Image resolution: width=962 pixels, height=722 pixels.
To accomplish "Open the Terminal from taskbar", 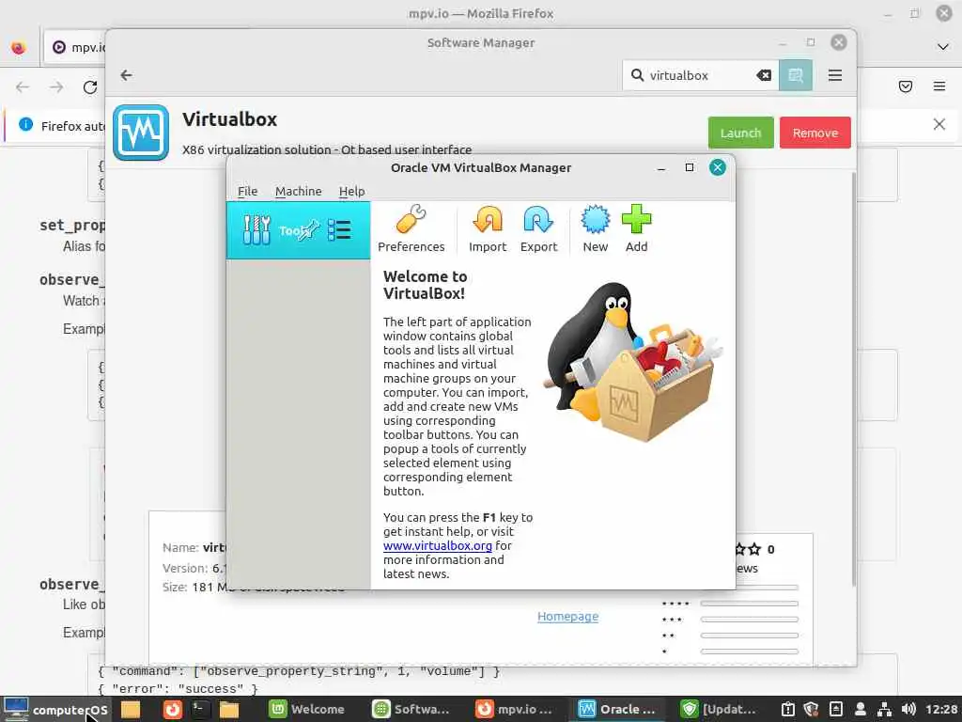I will (201, 709).
